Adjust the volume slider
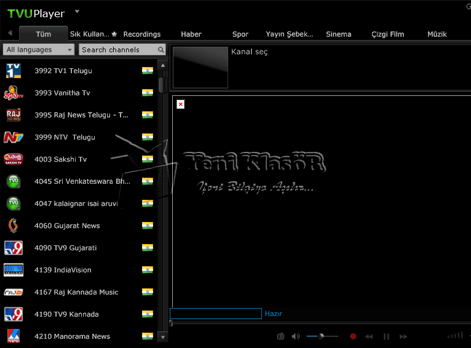 click(x=321, y=336)
